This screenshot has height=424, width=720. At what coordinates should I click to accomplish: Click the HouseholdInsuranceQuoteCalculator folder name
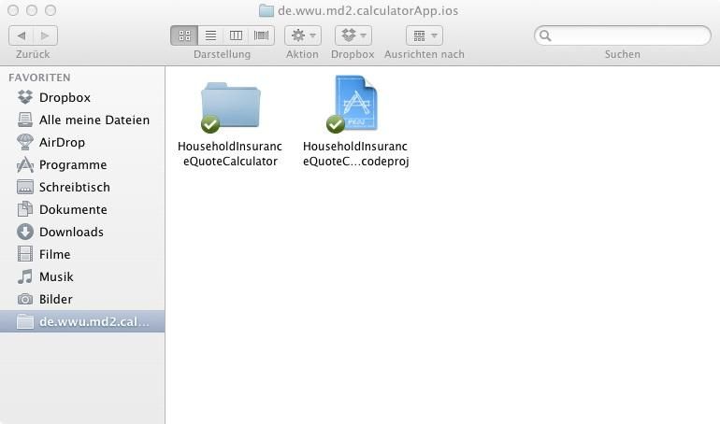230,153
